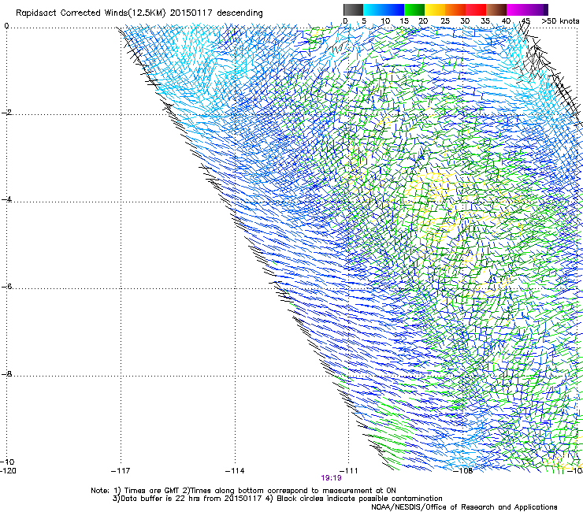The height and width of the screenshot is (512, 583).
Task: Click the '-111' longitude axis label
Action: click(349, 471)
